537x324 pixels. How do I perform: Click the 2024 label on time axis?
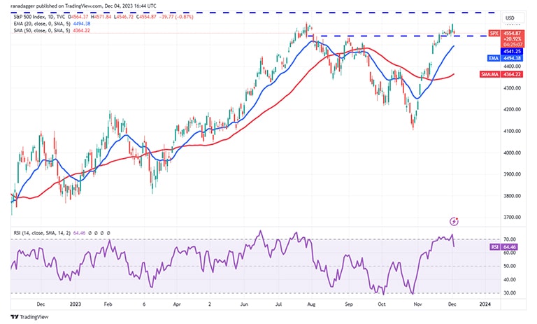(485, 304)
